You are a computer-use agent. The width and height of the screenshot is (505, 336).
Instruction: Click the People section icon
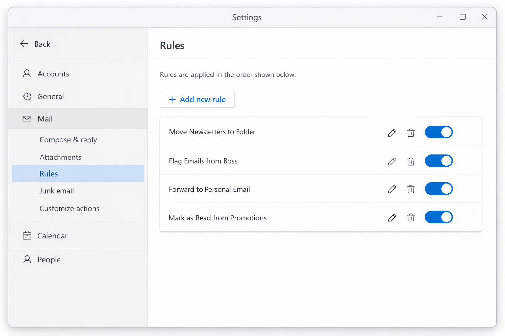coord(27,259)
